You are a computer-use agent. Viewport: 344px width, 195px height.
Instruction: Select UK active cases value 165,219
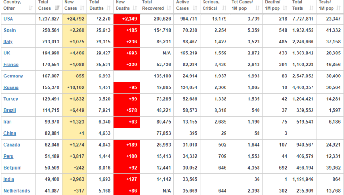click(x=189, y=53)
